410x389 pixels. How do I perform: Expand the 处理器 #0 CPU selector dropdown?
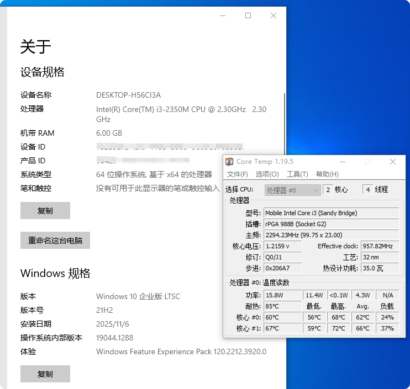click(293, 190)
